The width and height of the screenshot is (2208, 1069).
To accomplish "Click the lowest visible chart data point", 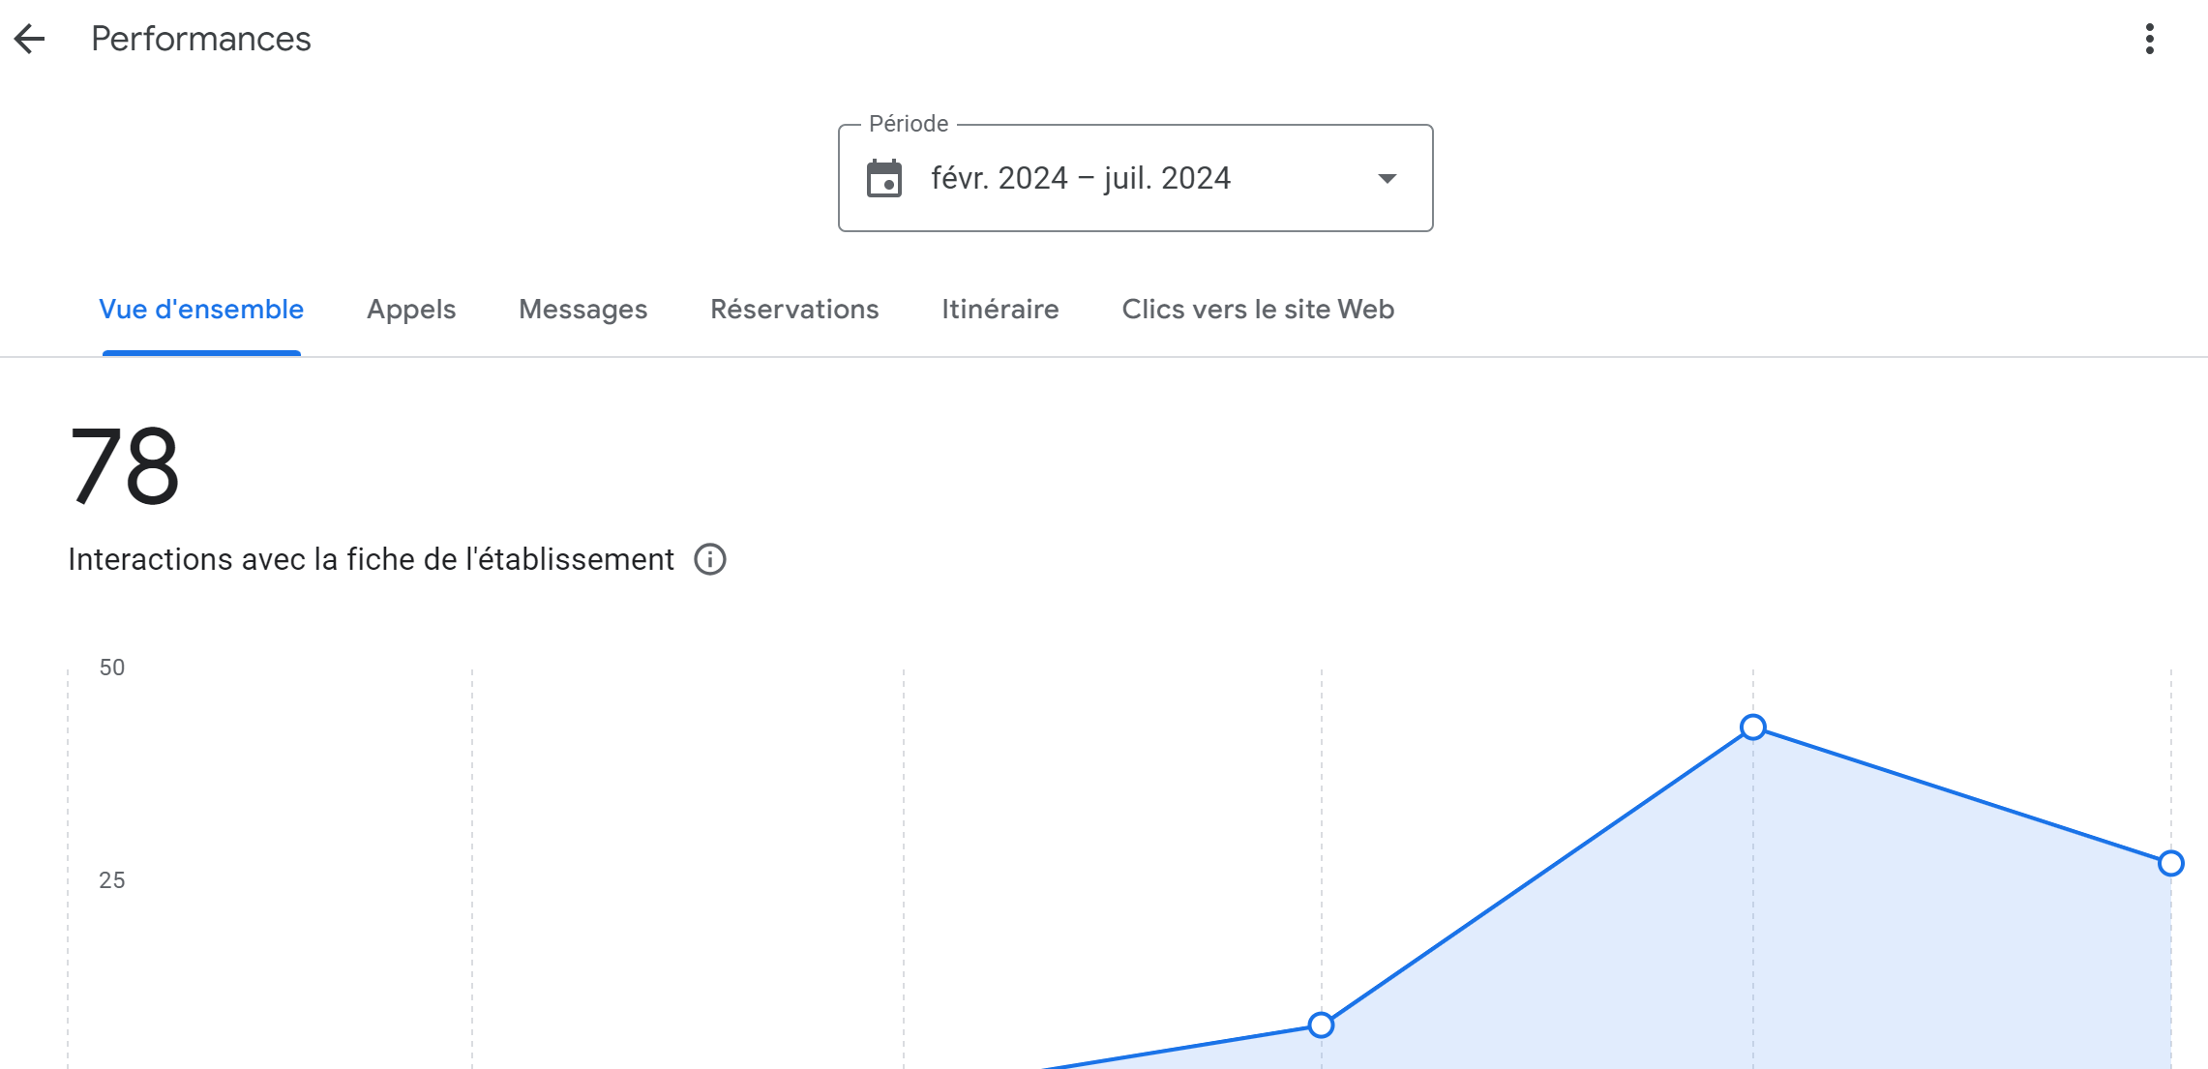I will 1321,1024.
